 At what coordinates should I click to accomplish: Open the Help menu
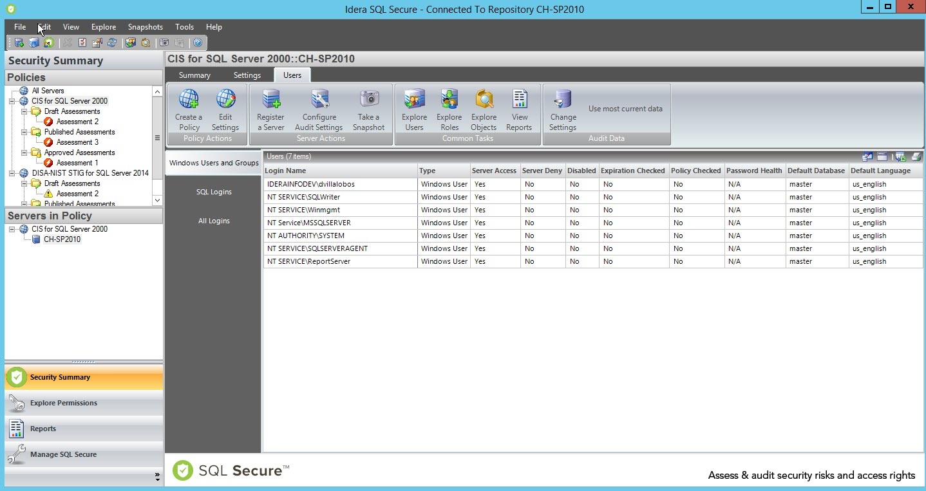click(x=214, y=27)
